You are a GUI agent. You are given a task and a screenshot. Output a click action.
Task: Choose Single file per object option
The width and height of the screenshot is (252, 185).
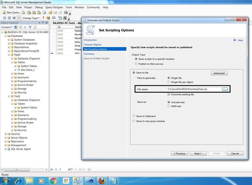point(169,82)
